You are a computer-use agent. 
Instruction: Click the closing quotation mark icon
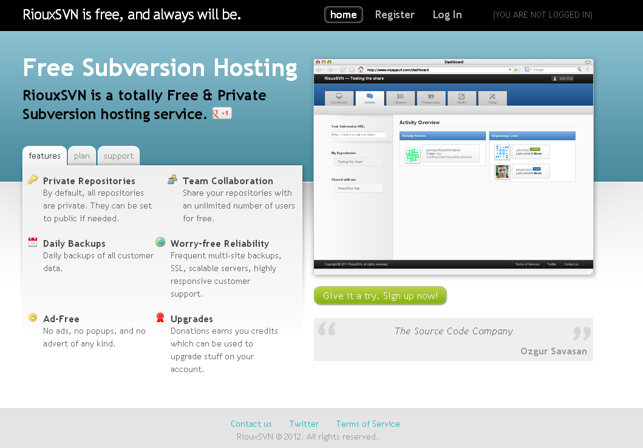pyautogui.click(x=582, y=334)
